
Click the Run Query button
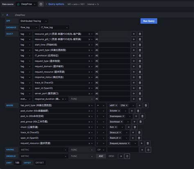click(x=149, y=21)
